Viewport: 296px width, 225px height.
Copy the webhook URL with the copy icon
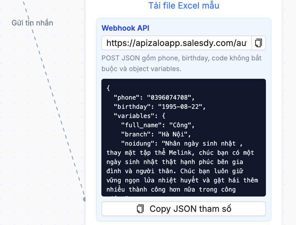(x=259, y=43)
